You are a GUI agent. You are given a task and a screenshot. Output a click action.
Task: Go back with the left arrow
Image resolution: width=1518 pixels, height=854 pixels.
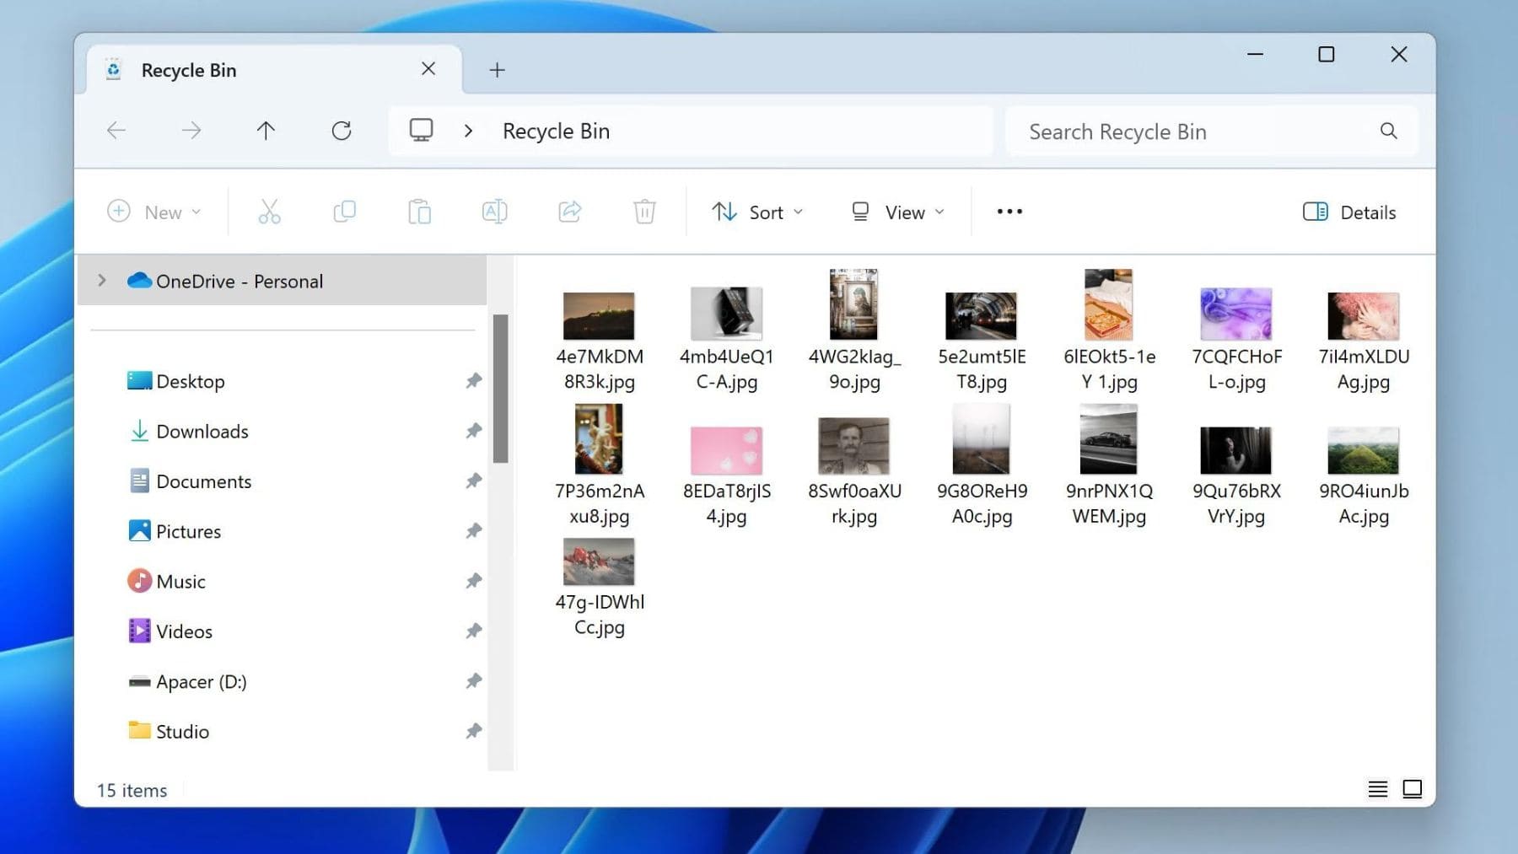[x=116, y=131]
